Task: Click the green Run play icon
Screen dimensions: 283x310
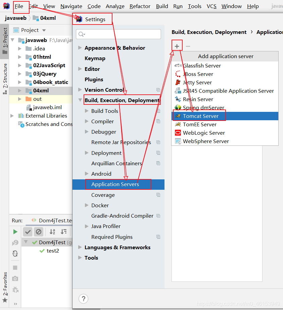Action: [15, 232]
